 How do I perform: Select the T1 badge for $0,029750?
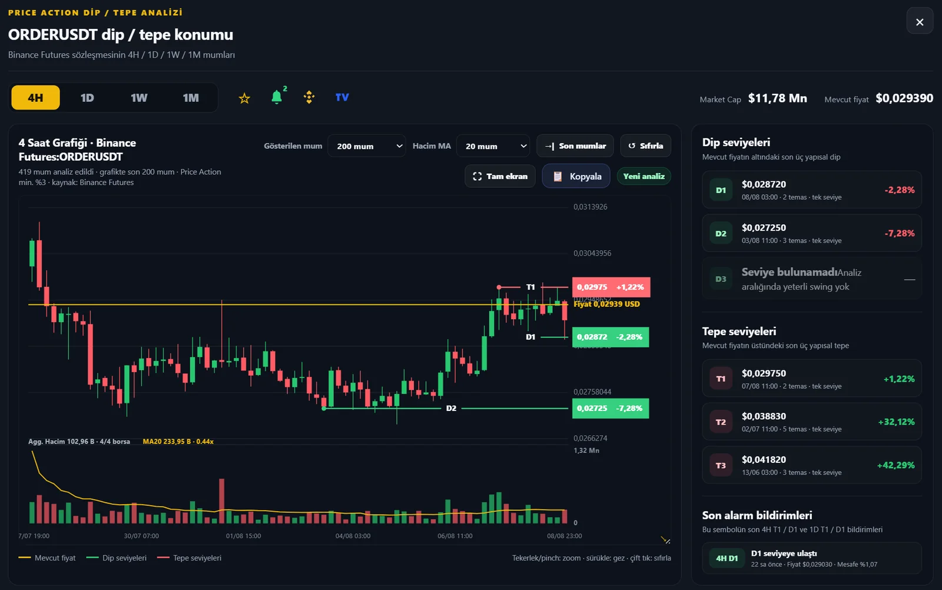pos(721,379)
